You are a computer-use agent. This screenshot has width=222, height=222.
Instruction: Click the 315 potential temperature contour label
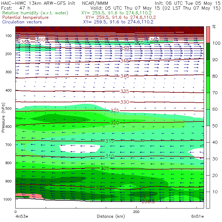110,141
